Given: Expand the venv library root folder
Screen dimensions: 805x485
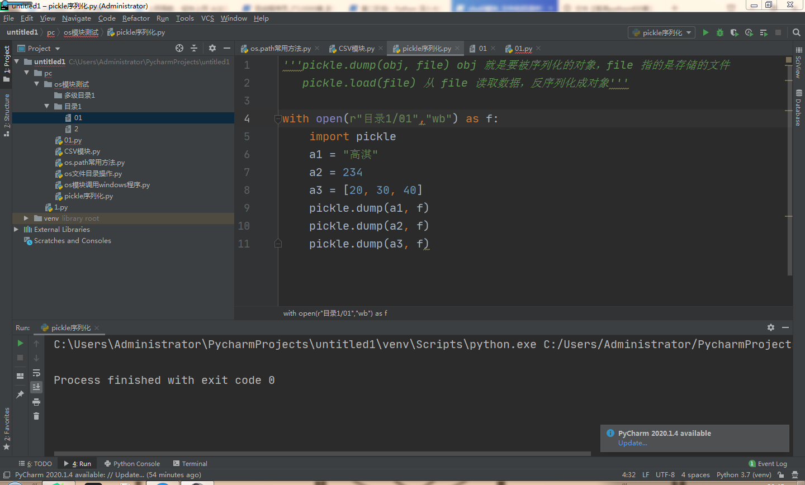Looking at the screenshot, I should point(26,218).
